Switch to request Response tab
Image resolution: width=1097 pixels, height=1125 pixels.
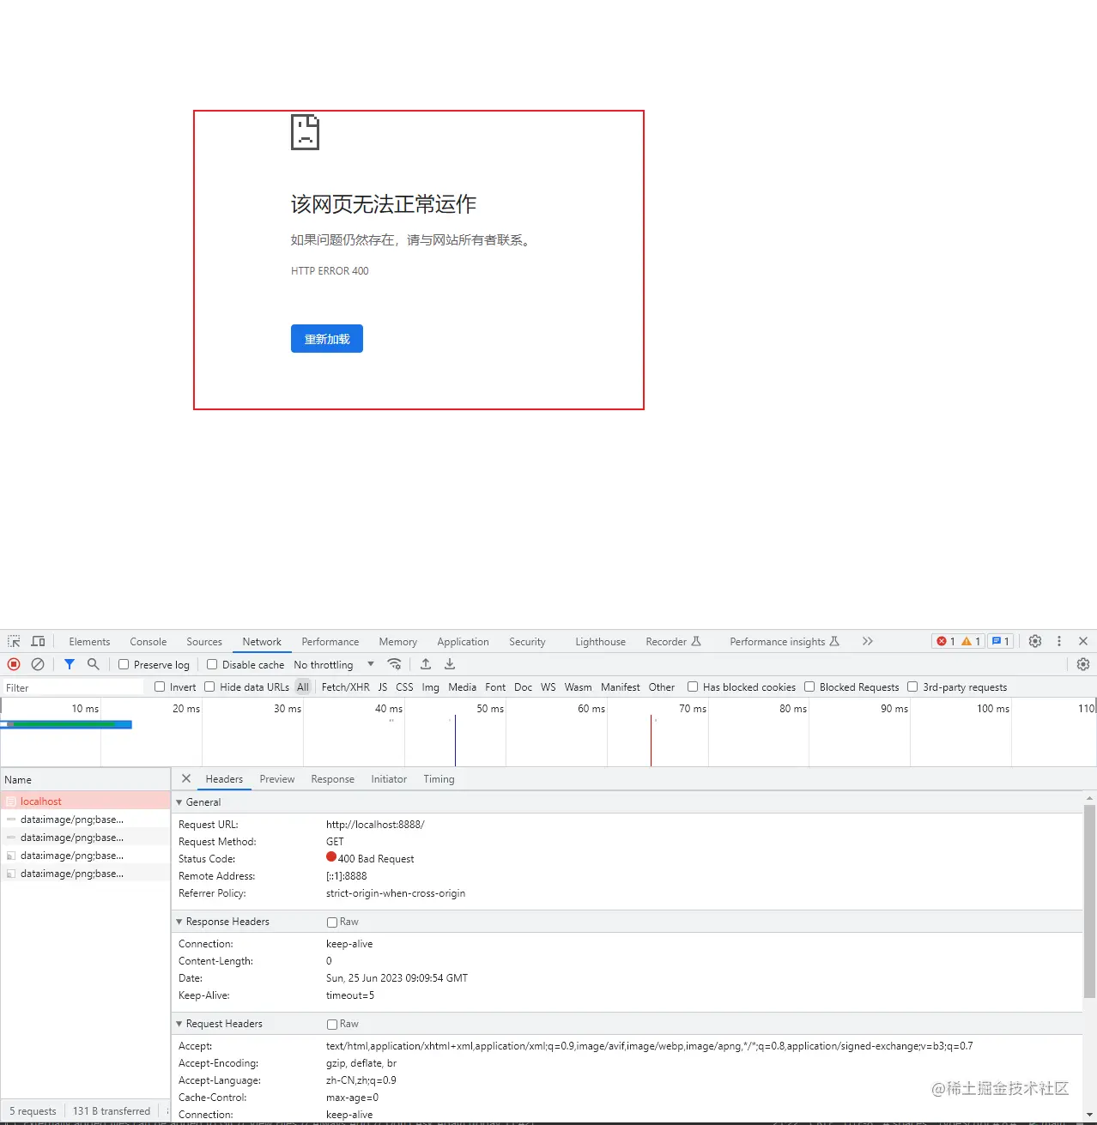pyautogui.click(x=333, y=779)
